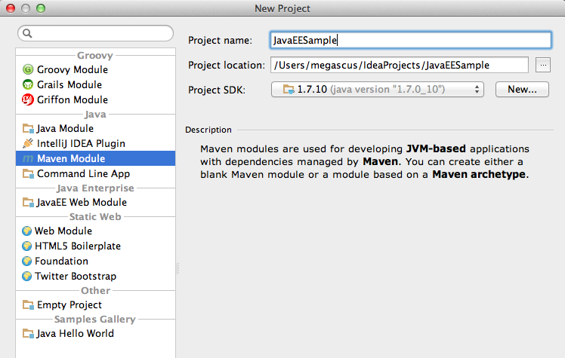Select Grails Module in the list
Image resolution: width=565 pixels, height=358 pixels.
pos(95,84)
